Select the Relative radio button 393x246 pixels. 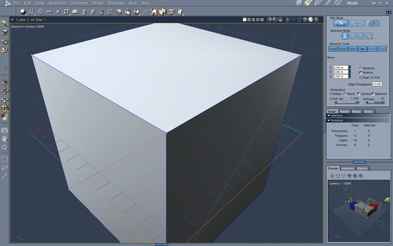pos(360,72)
